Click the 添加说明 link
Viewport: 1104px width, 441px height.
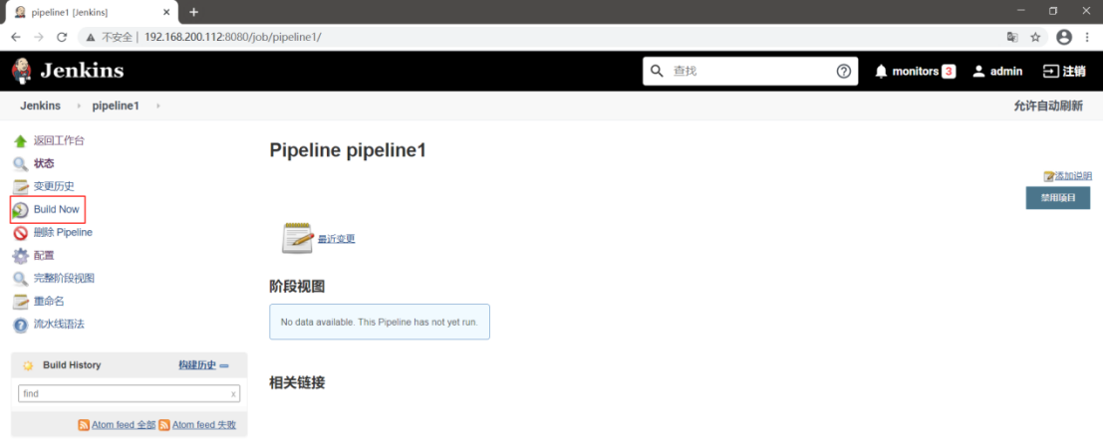[1073, 176]
